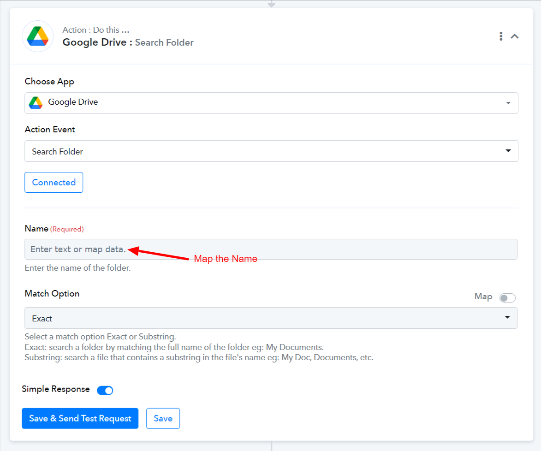Click 'Action : Do this ...' header text
Viewport: 541px width, 451px height.
(x=96, y=30)
